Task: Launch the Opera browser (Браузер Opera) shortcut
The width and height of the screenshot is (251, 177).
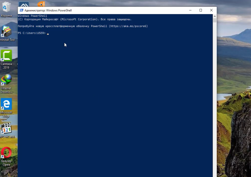Action: 7,157
